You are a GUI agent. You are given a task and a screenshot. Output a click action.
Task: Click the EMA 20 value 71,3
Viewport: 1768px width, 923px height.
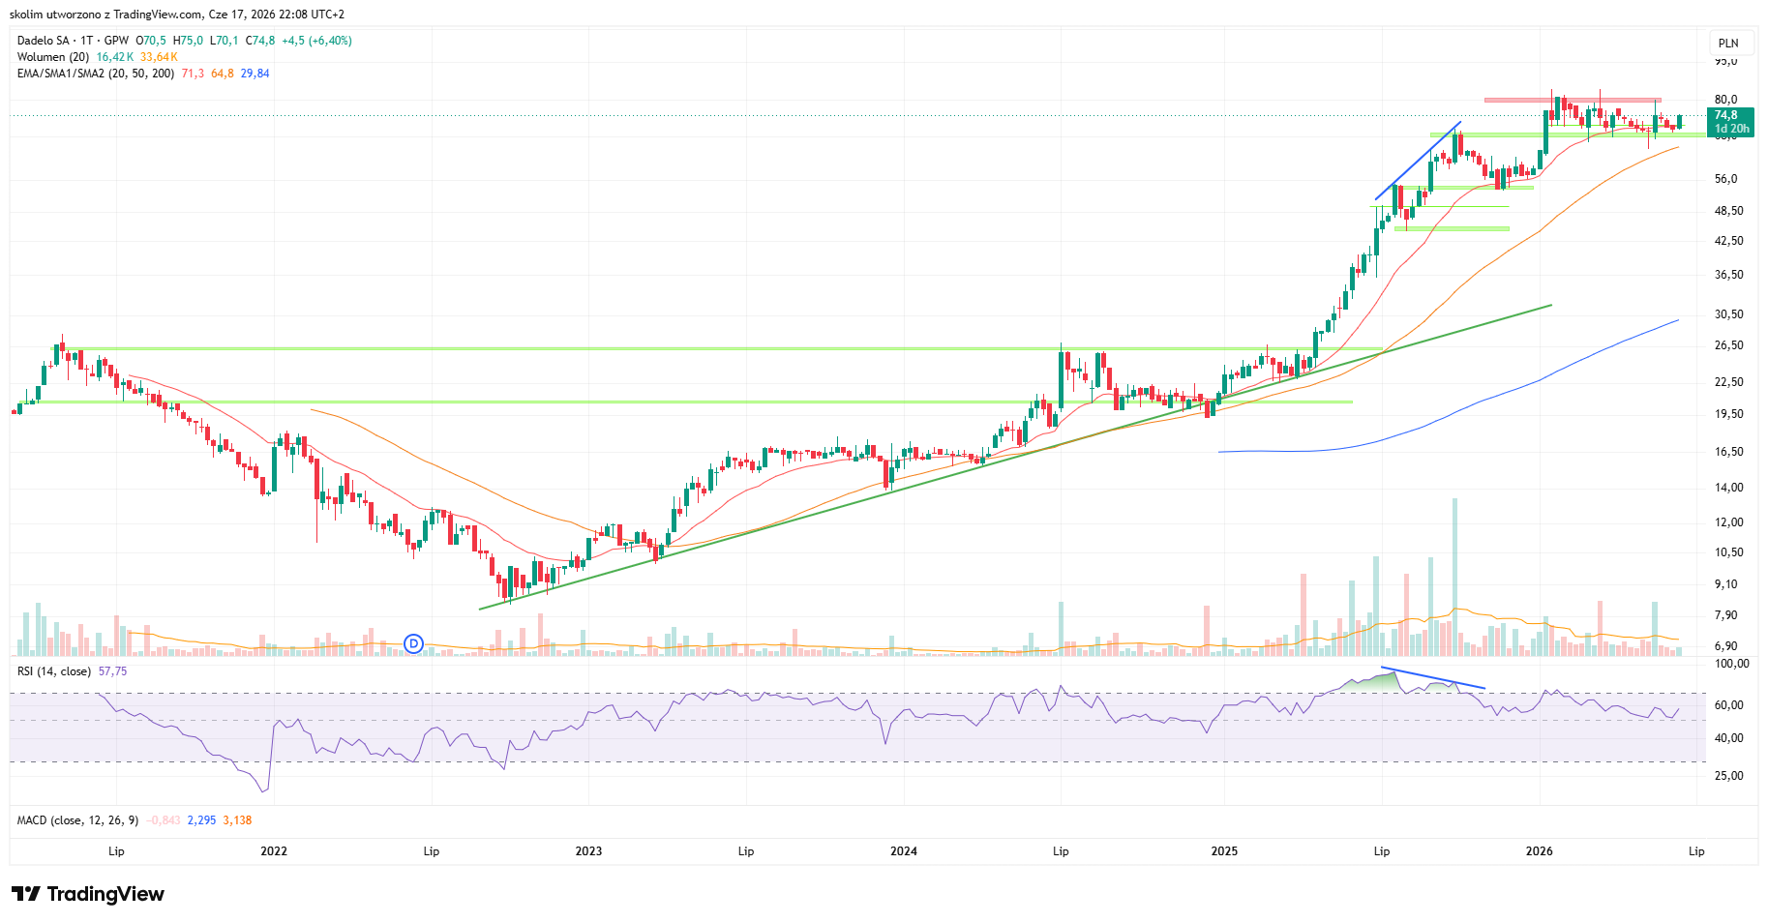[193, 74]
